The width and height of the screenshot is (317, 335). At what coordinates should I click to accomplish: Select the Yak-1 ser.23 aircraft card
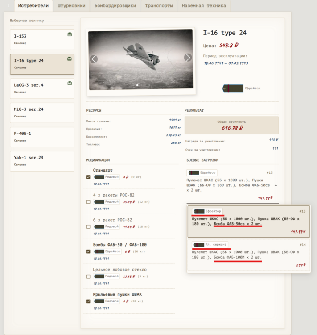[x=42, y=161]
